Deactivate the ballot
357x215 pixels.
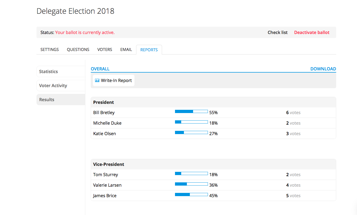(312, 32)
